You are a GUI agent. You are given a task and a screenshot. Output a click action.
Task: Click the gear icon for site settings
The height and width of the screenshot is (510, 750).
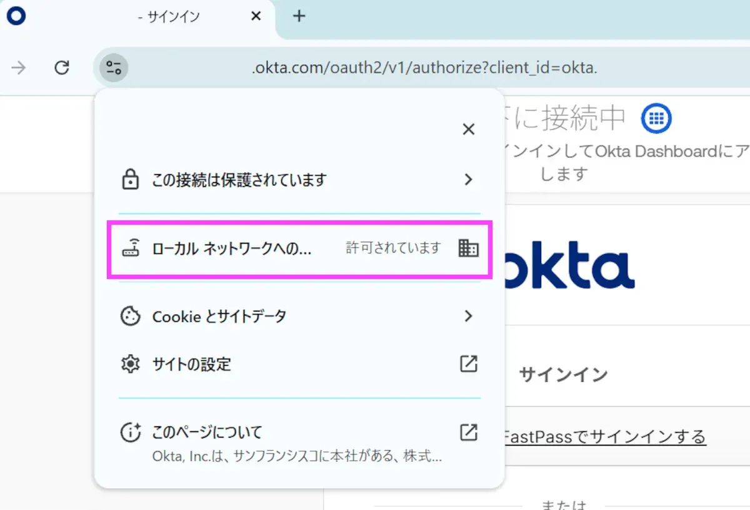coord(129,364)
